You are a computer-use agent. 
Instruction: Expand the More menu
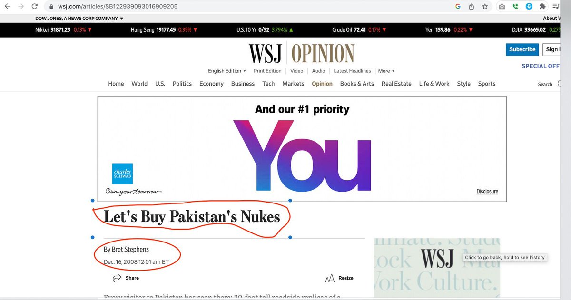pyautogui.click(x=386, y=71)
